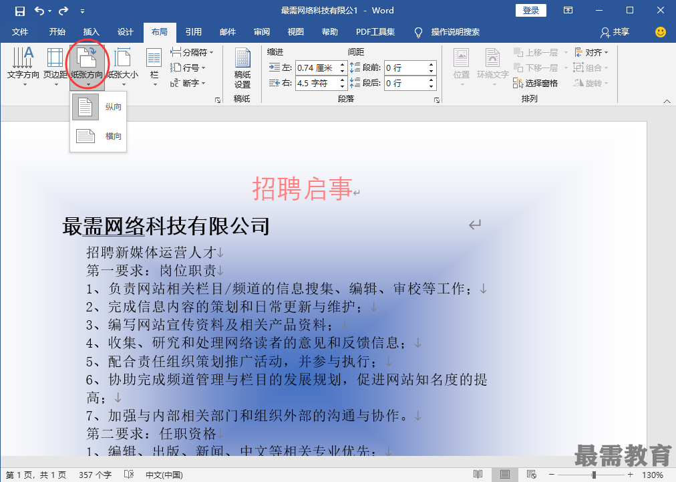
Task: Click the 段后 spacing after field
Action: coord(405,84)
